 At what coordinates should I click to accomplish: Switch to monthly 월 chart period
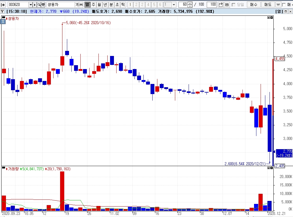(x=99, y=4)
